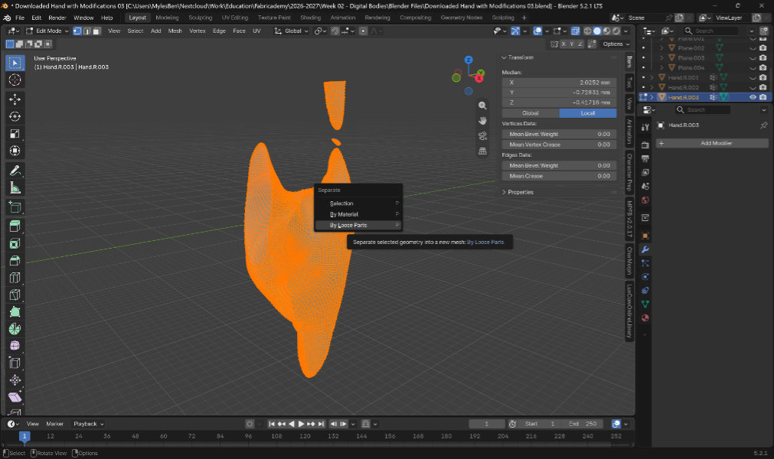Choose the Move tool

(15, 99)
